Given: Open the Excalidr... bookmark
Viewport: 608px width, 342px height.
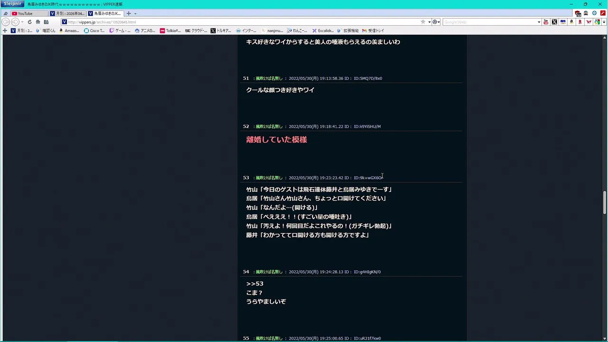Looking at the screenshot, I should [323, 30].
